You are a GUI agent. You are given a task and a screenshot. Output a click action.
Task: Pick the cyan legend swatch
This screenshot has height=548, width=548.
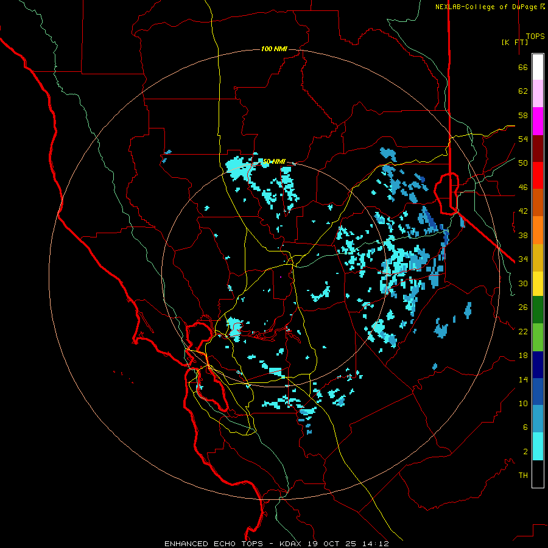coord(538,446)
